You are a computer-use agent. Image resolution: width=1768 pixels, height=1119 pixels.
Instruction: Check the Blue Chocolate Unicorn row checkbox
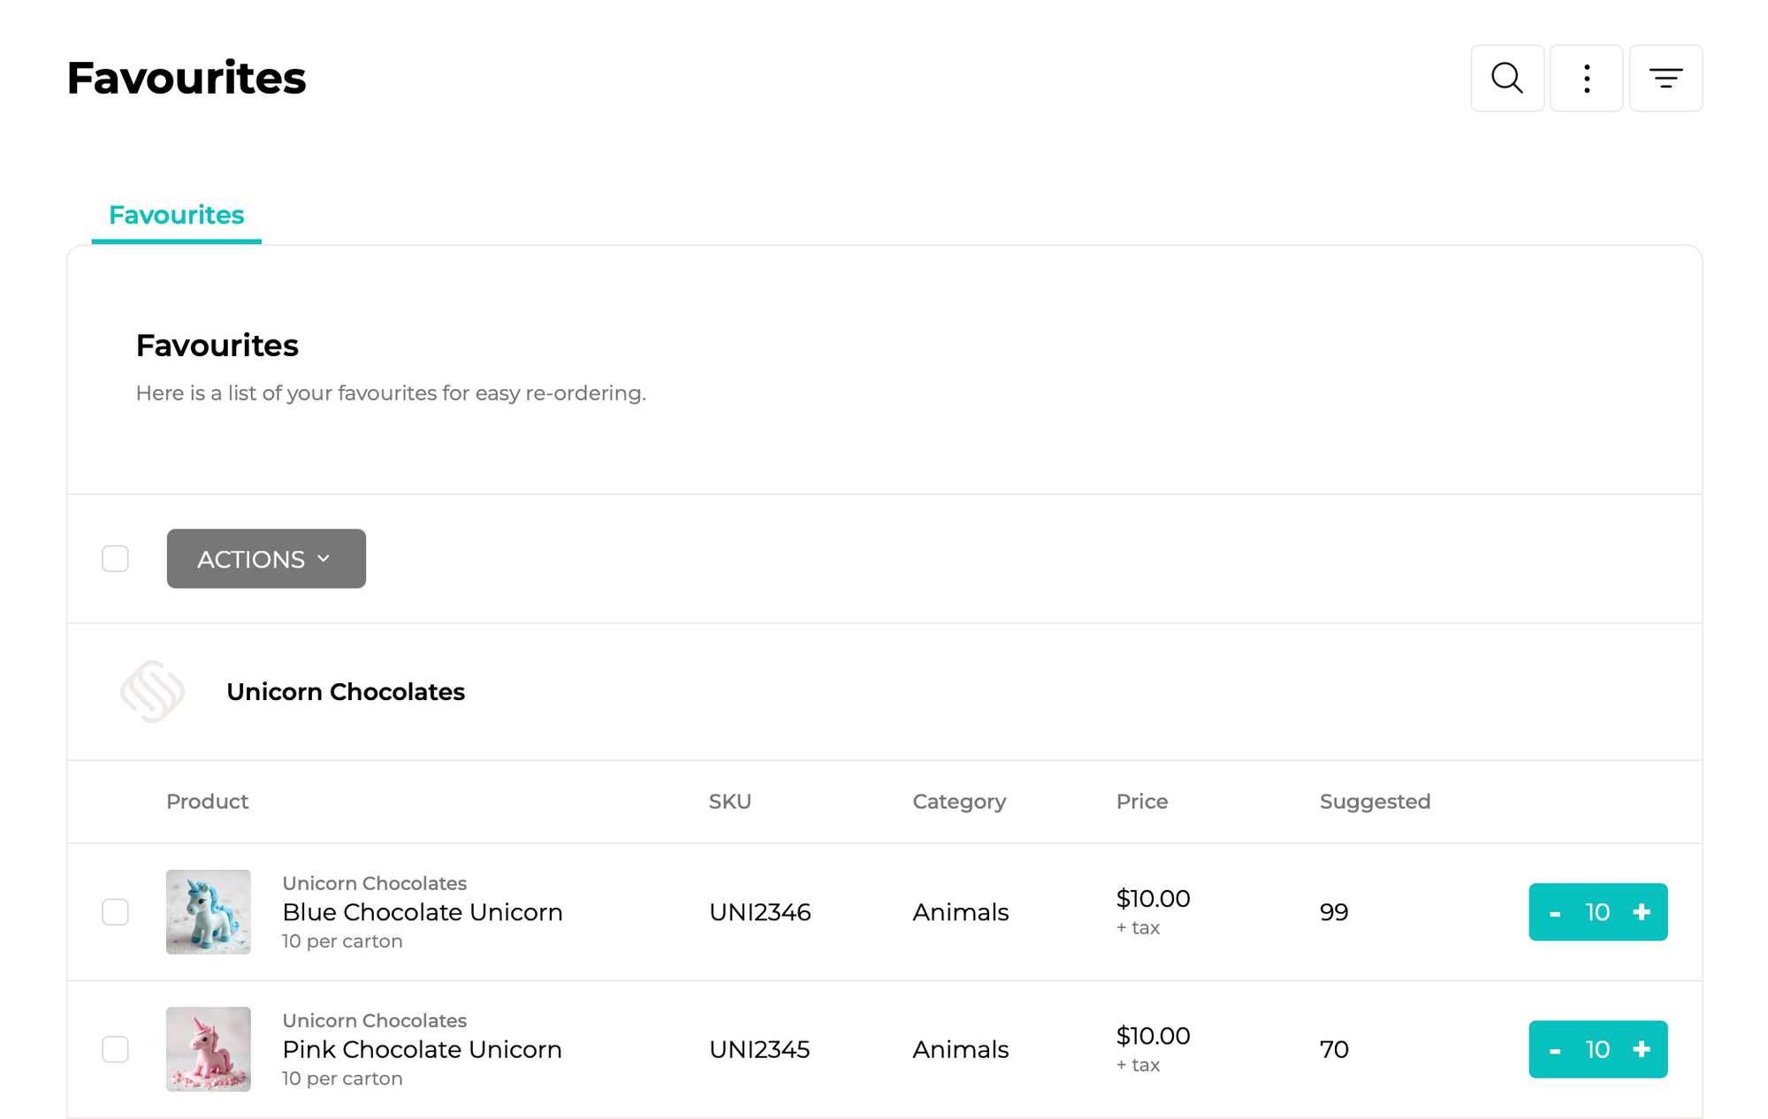tap(115, 912)
